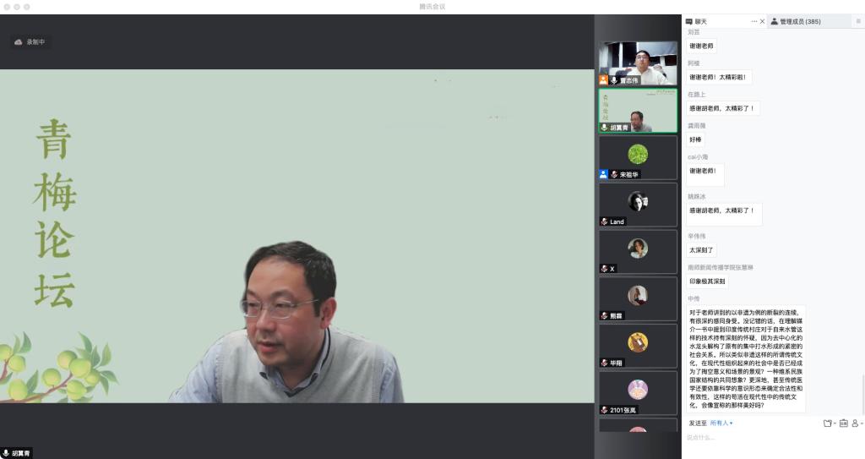Viewport: 865px width, 459px height.
Task: Select participant X's video tile
Action: click(638, 250)
